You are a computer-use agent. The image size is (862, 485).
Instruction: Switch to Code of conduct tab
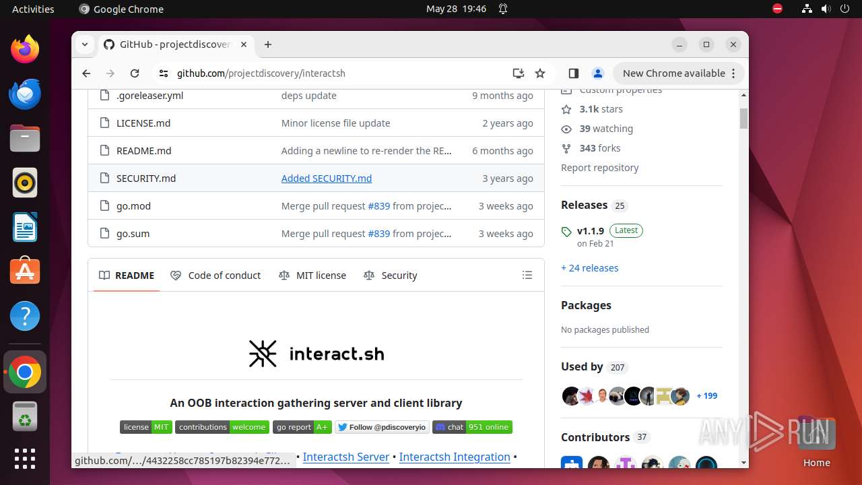click(x=215, y=276)
